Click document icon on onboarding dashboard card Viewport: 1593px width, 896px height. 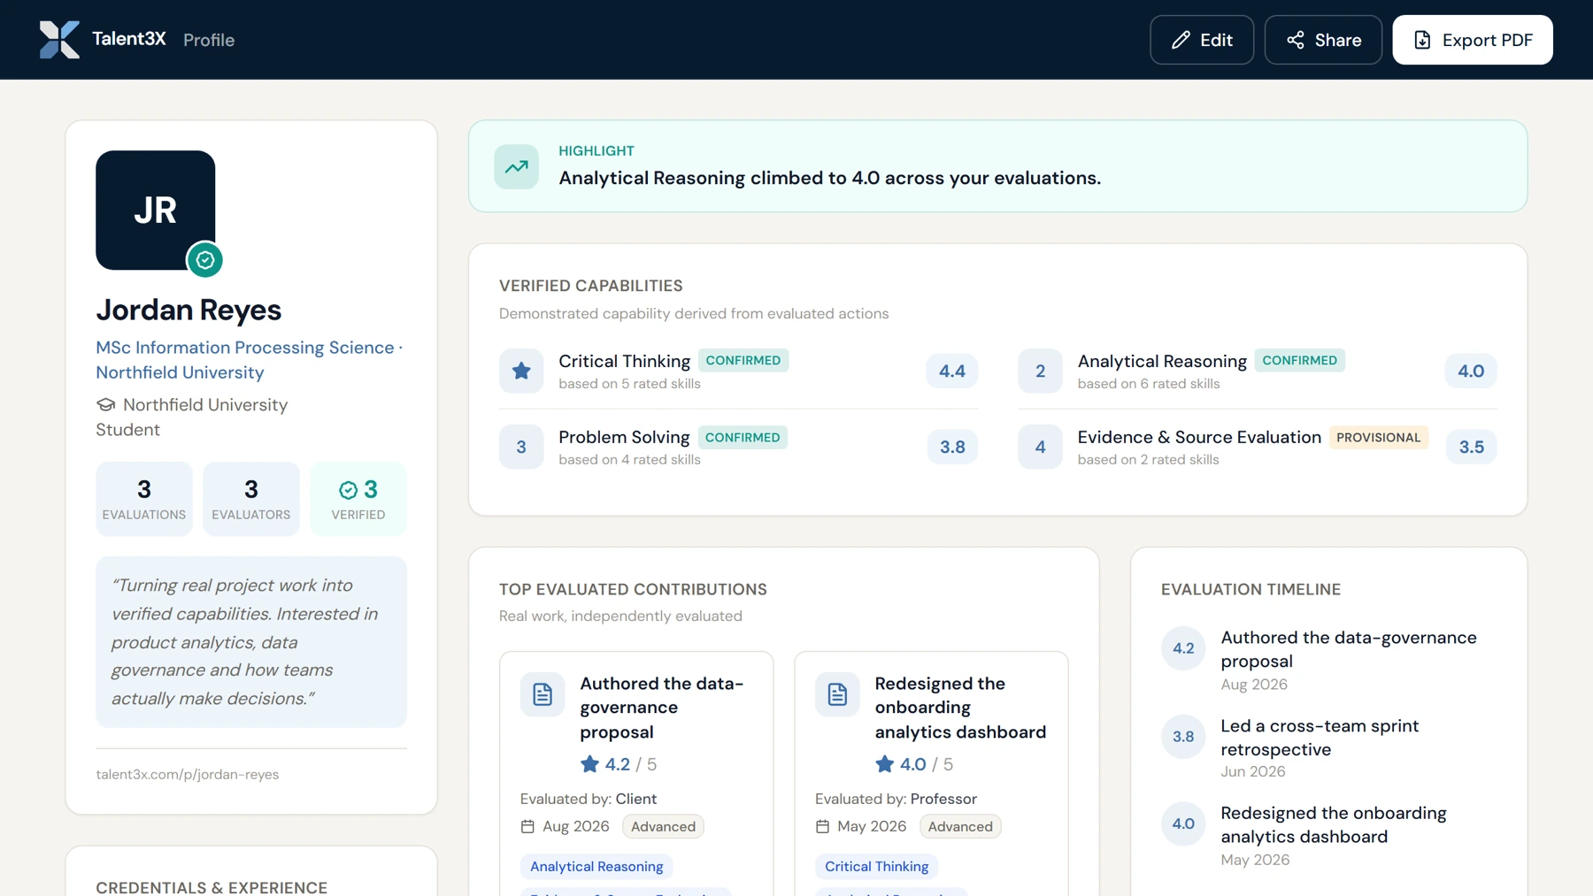point(837,694)
